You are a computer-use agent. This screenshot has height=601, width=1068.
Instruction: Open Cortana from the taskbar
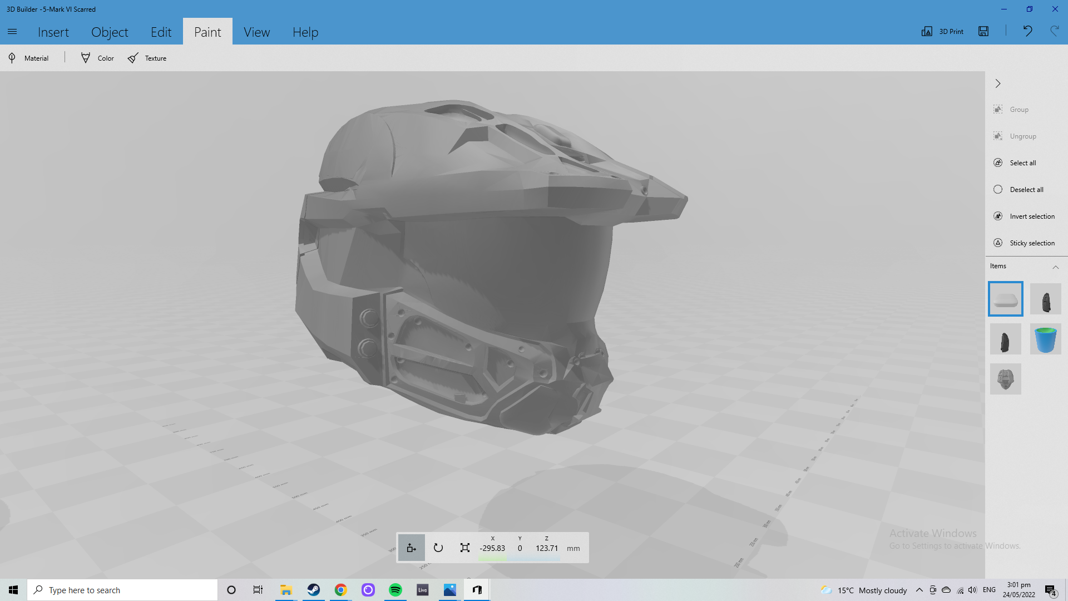tap(231, 590)
